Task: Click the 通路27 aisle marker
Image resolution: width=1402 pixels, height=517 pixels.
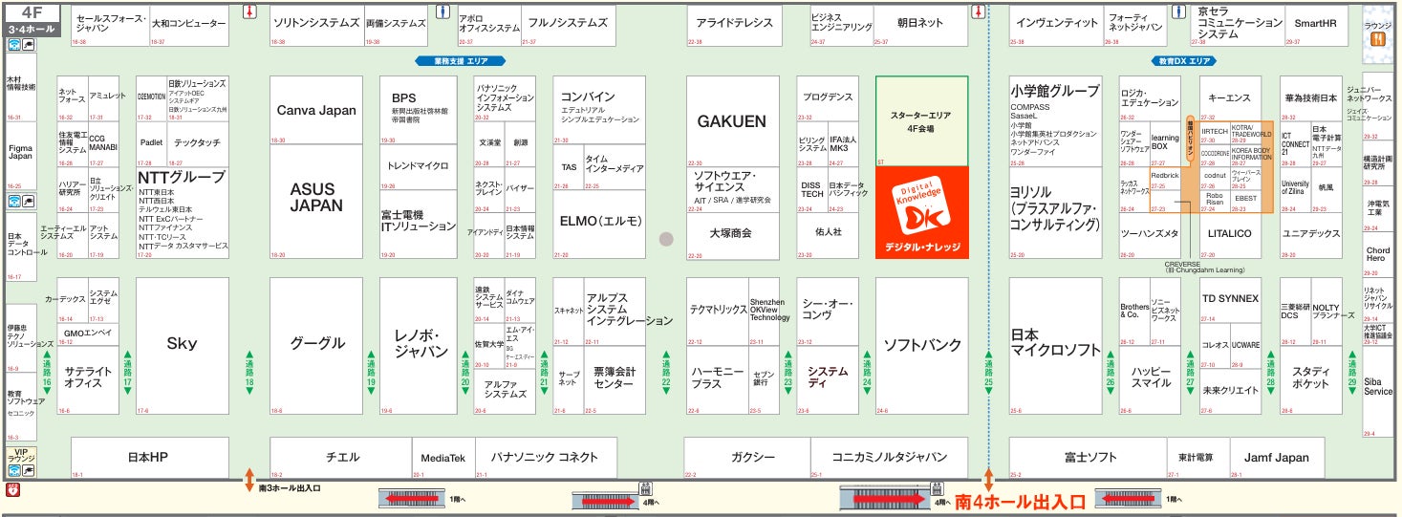Action: click(1191, 375)
